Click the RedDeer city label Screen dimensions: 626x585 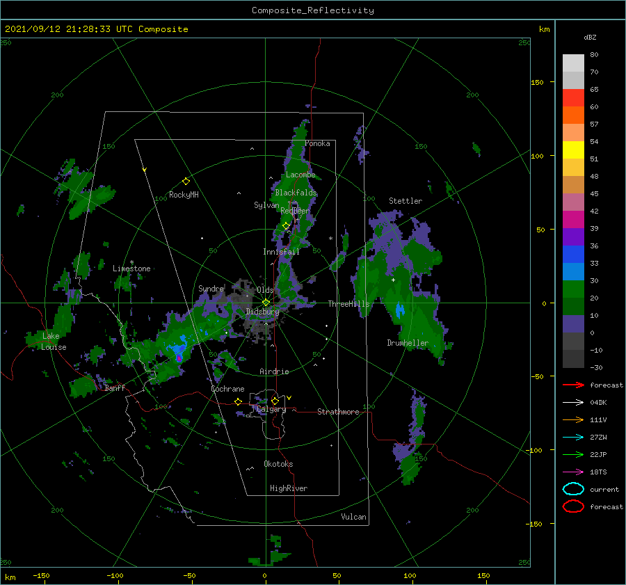pyautogui.click(x=295, y=211)
